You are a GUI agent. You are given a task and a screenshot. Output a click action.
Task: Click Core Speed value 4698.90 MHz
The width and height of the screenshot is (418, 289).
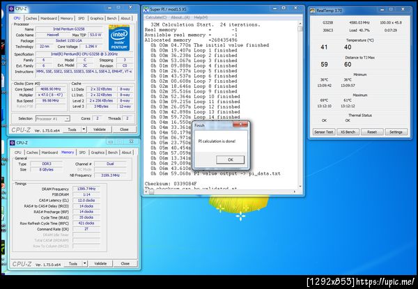(x=51, y=89)
